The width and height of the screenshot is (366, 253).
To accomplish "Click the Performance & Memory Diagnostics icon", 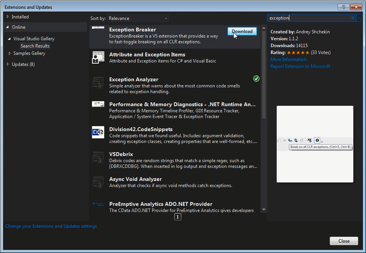I will [x=98, y=104].
